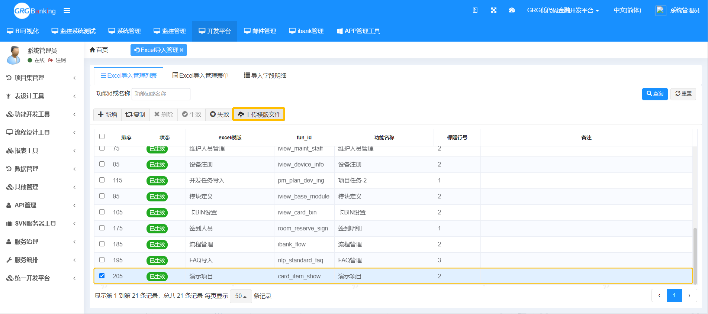Check the row 95 模块定义 checkbox
Screen dimensions: 708x314
point(102,196)
